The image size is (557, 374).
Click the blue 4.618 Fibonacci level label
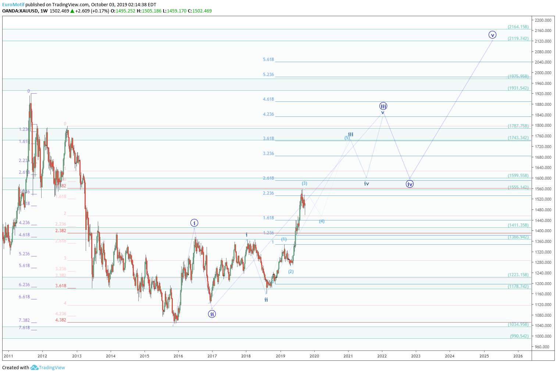(x=268, y=99)
